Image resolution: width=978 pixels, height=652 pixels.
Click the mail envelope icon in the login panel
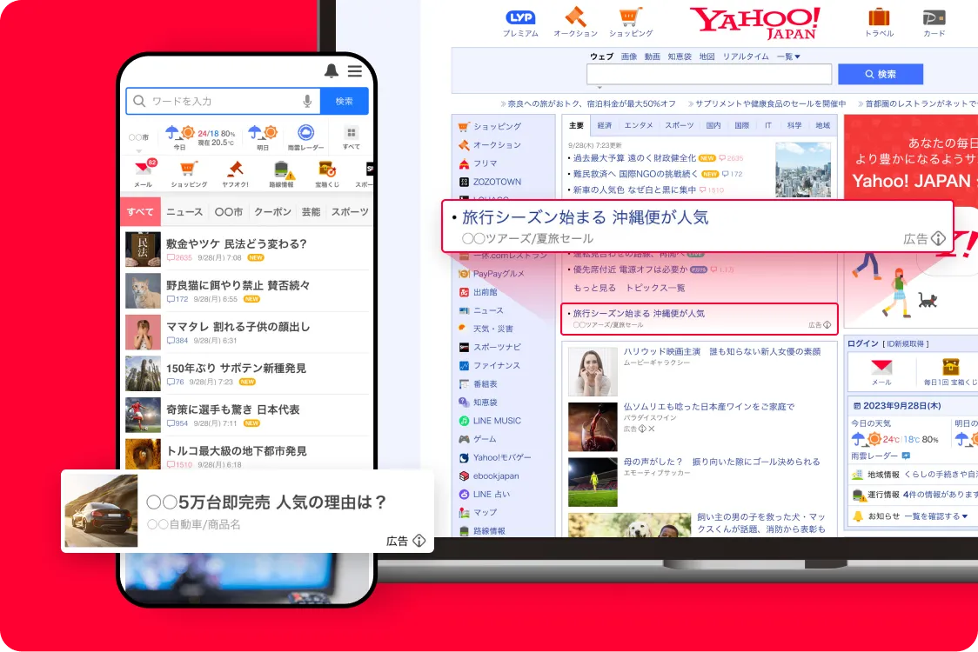(880, 367)
